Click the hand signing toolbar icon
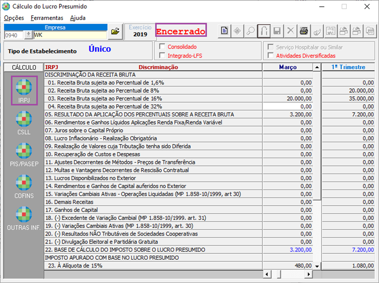Screen dimensions: 379x283 tap(317, 31)
